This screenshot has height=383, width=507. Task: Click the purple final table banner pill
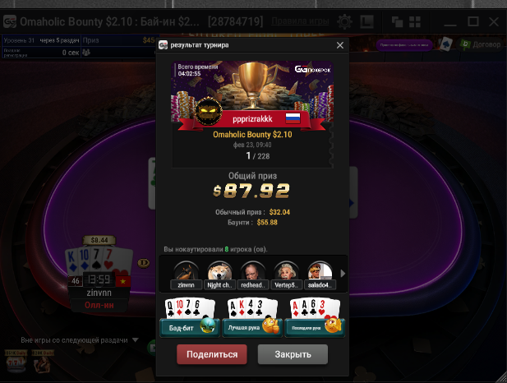pyautogui.click(x=404, y=45)
